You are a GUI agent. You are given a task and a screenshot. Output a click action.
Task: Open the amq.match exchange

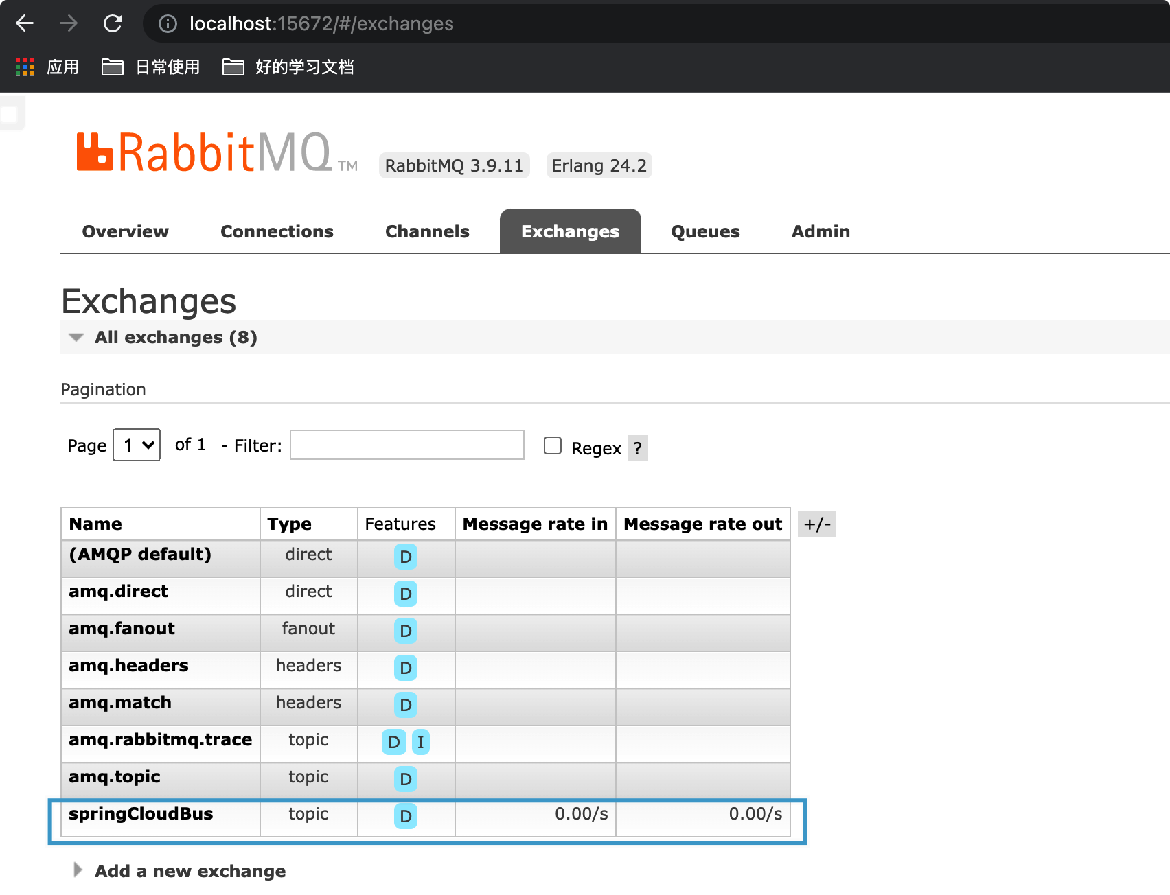click(120, 703)
